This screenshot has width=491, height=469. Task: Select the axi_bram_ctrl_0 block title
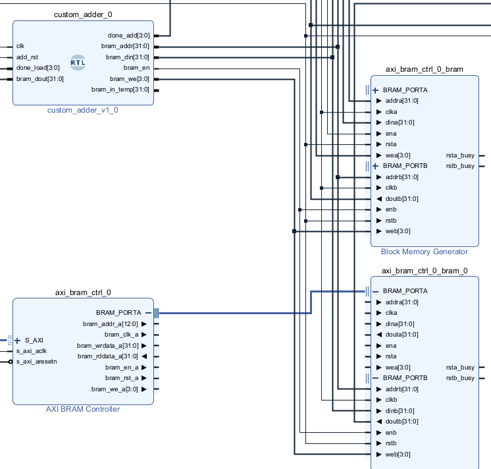tap(83, 292)
